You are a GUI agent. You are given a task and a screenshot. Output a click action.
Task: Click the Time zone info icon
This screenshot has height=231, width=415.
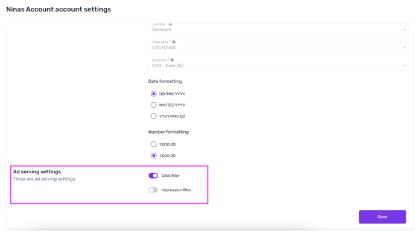[x=174, y=42]
